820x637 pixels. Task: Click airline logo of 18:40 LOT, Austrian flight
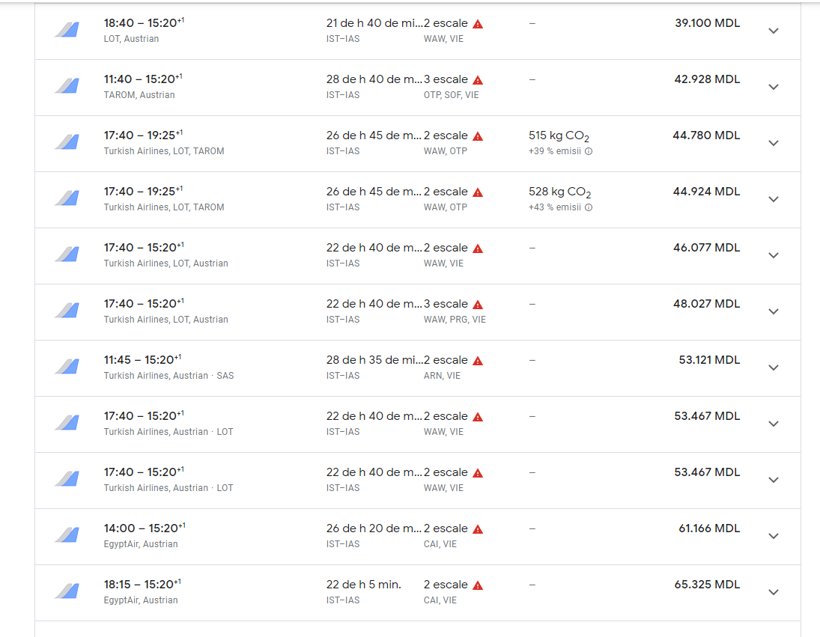click(x=67, y=30)
